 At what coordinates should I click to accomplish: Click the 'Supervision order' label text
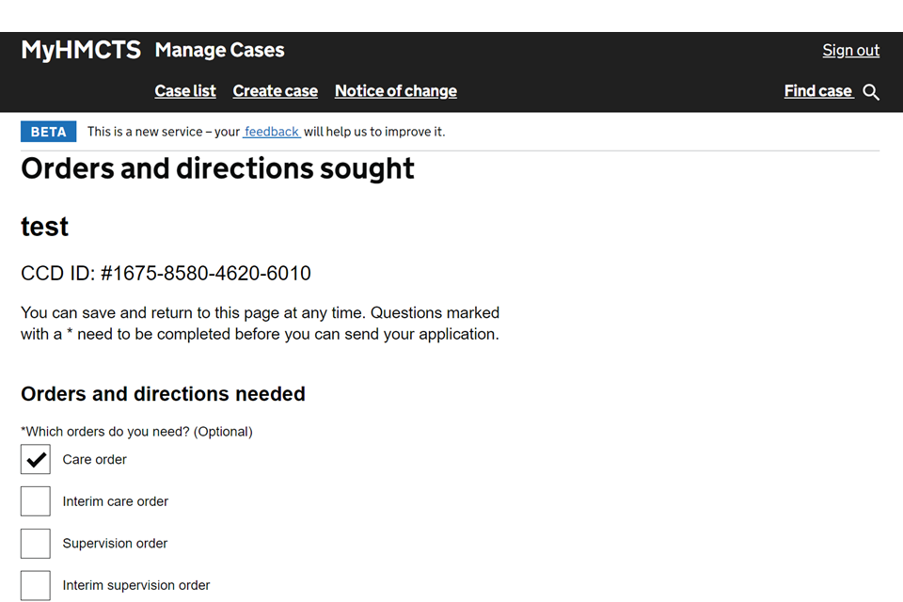pos(115,544)
